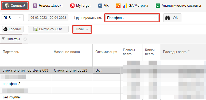Viewport: 206px width, 100px height.
Task: Open the План dropdown menu
Action: 82,29
